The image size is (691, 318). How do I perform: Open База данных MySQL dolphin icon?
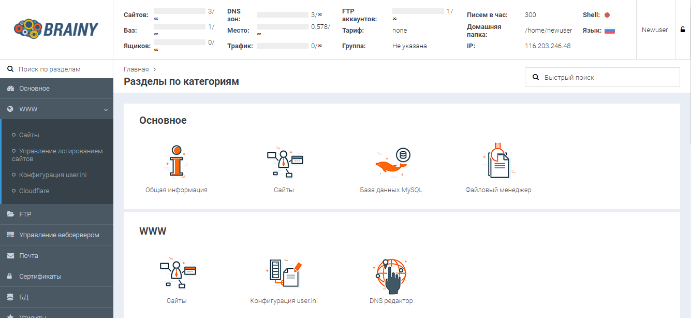click(x=391, y=162)
